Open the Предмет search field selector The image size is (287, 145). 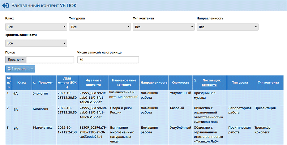coord(16,60)
